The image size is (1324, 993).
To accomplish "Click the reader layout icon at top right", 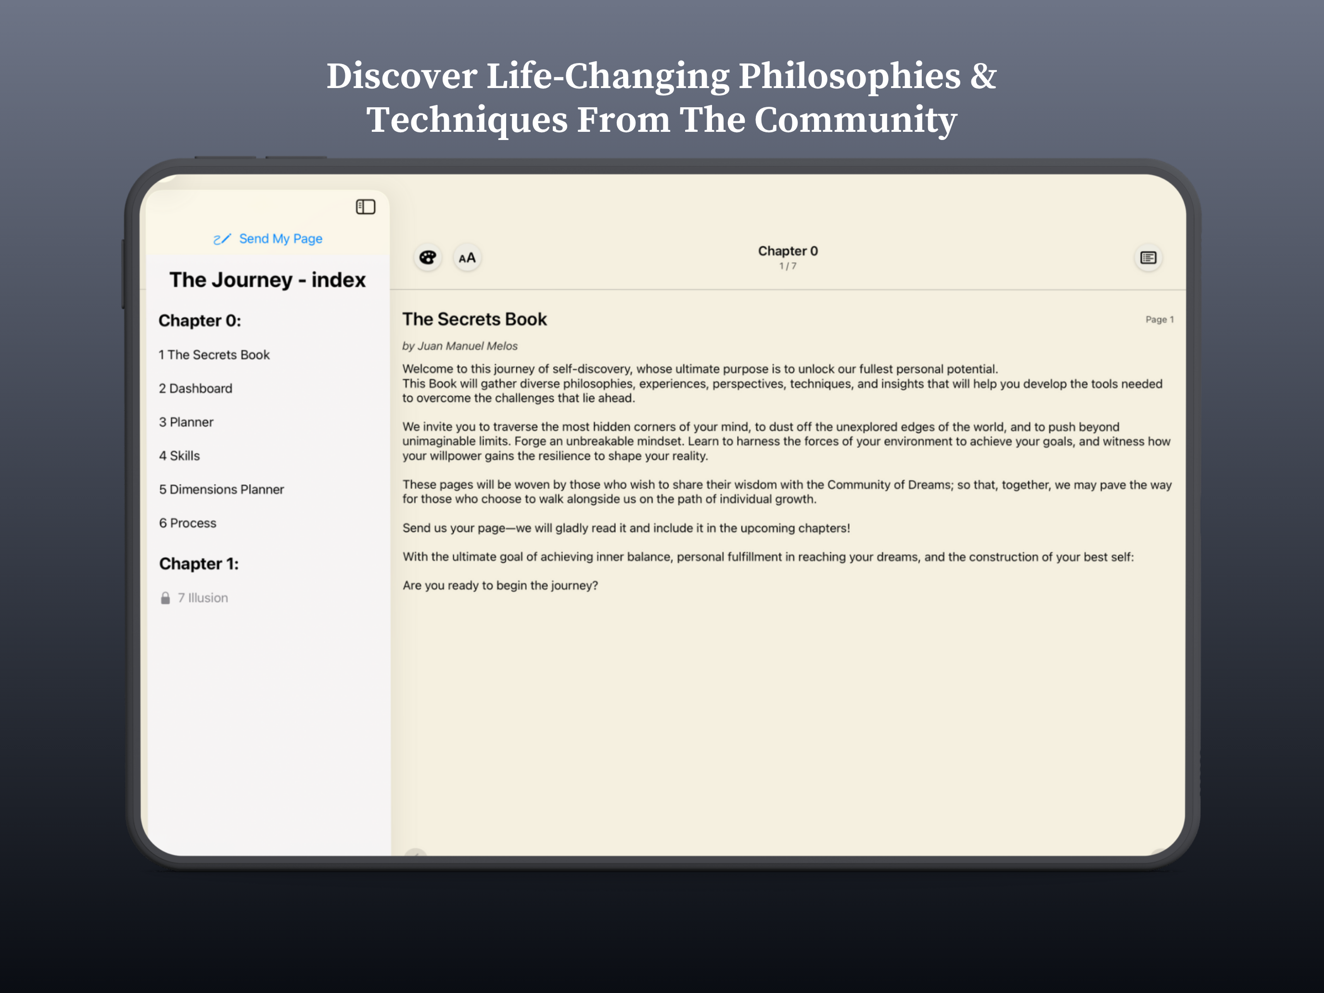I will (x=1148, y=258).
